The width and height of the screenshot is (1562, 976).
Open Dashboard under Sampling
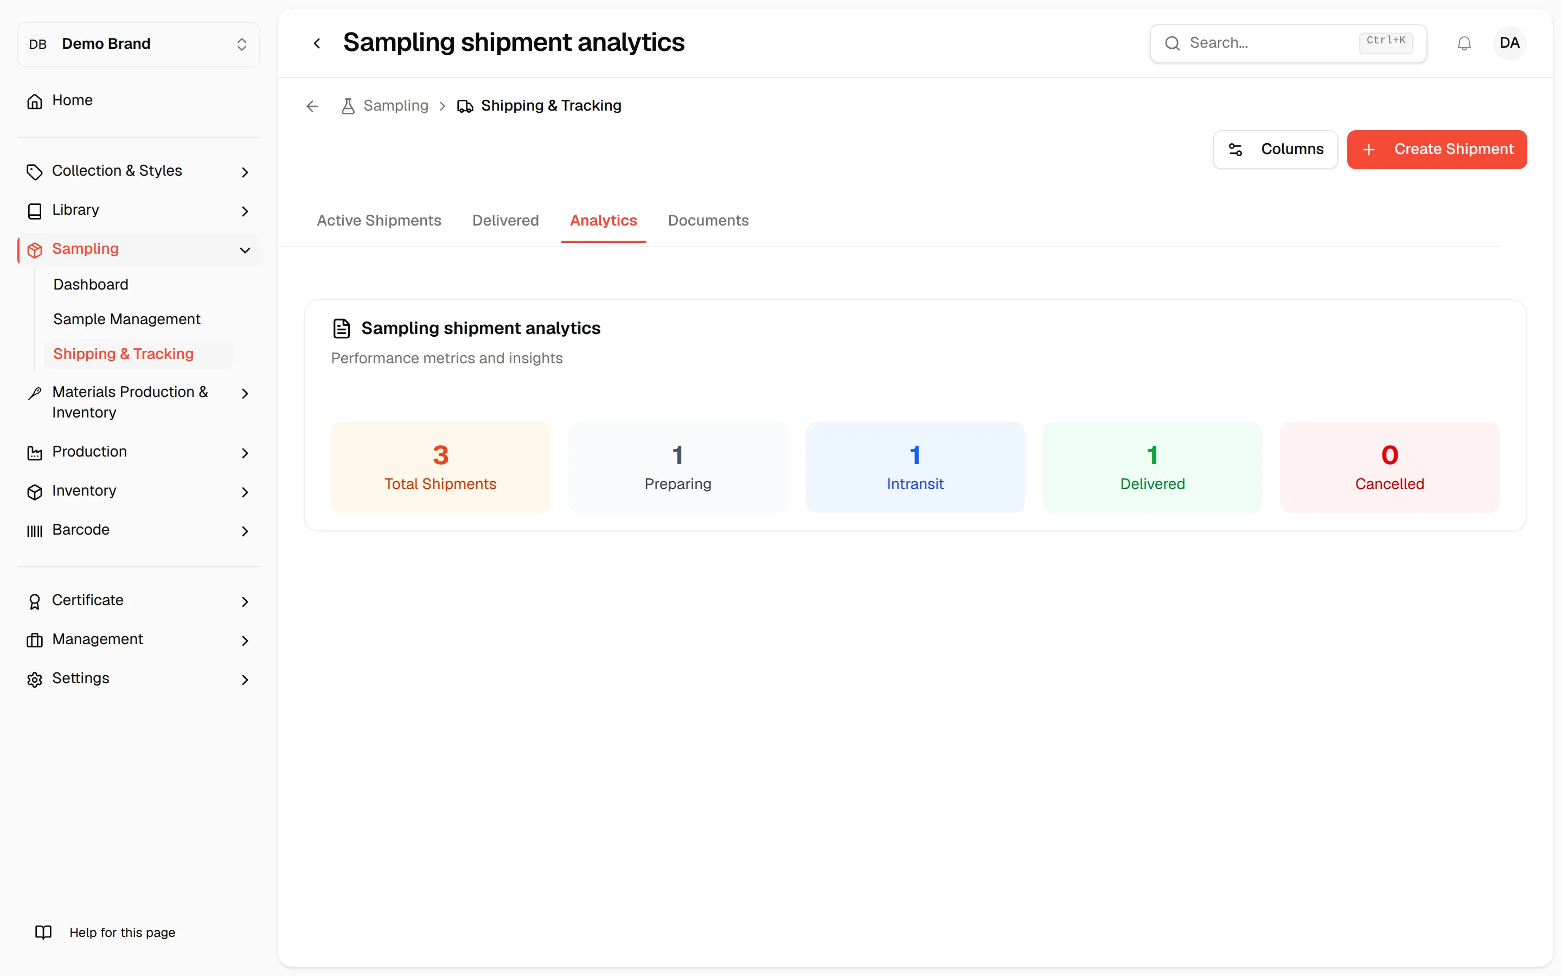tap(91, 285)
